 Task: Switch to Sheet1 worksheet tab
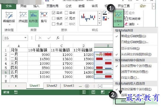[35, 86]
